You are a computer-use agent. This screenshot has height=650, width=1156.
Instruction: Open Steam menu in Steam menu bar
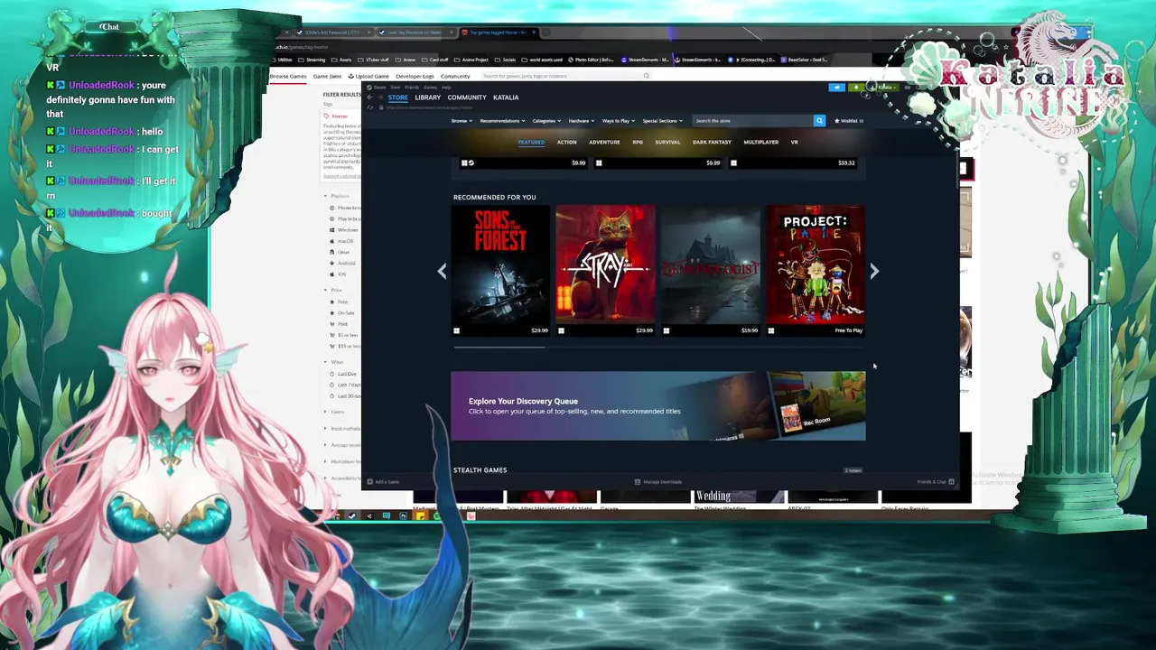(x=379, y=88)
